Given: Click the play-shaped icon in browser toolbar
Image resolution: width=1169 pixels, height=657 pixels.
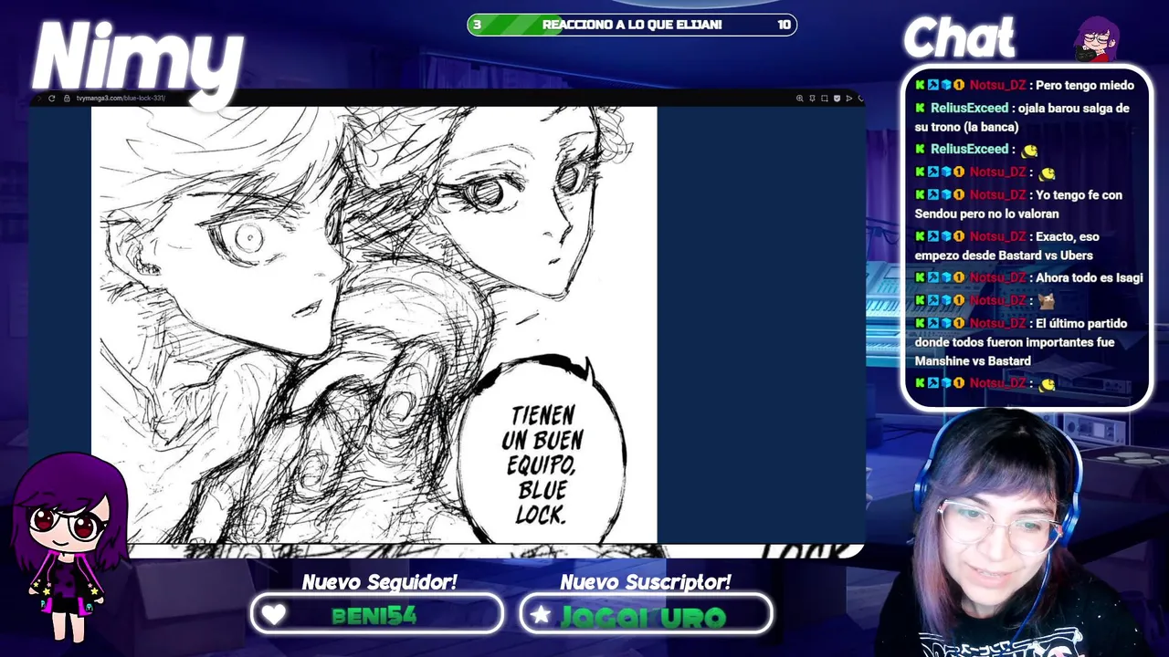Looking at the screenshot, I should click(848, 98).
